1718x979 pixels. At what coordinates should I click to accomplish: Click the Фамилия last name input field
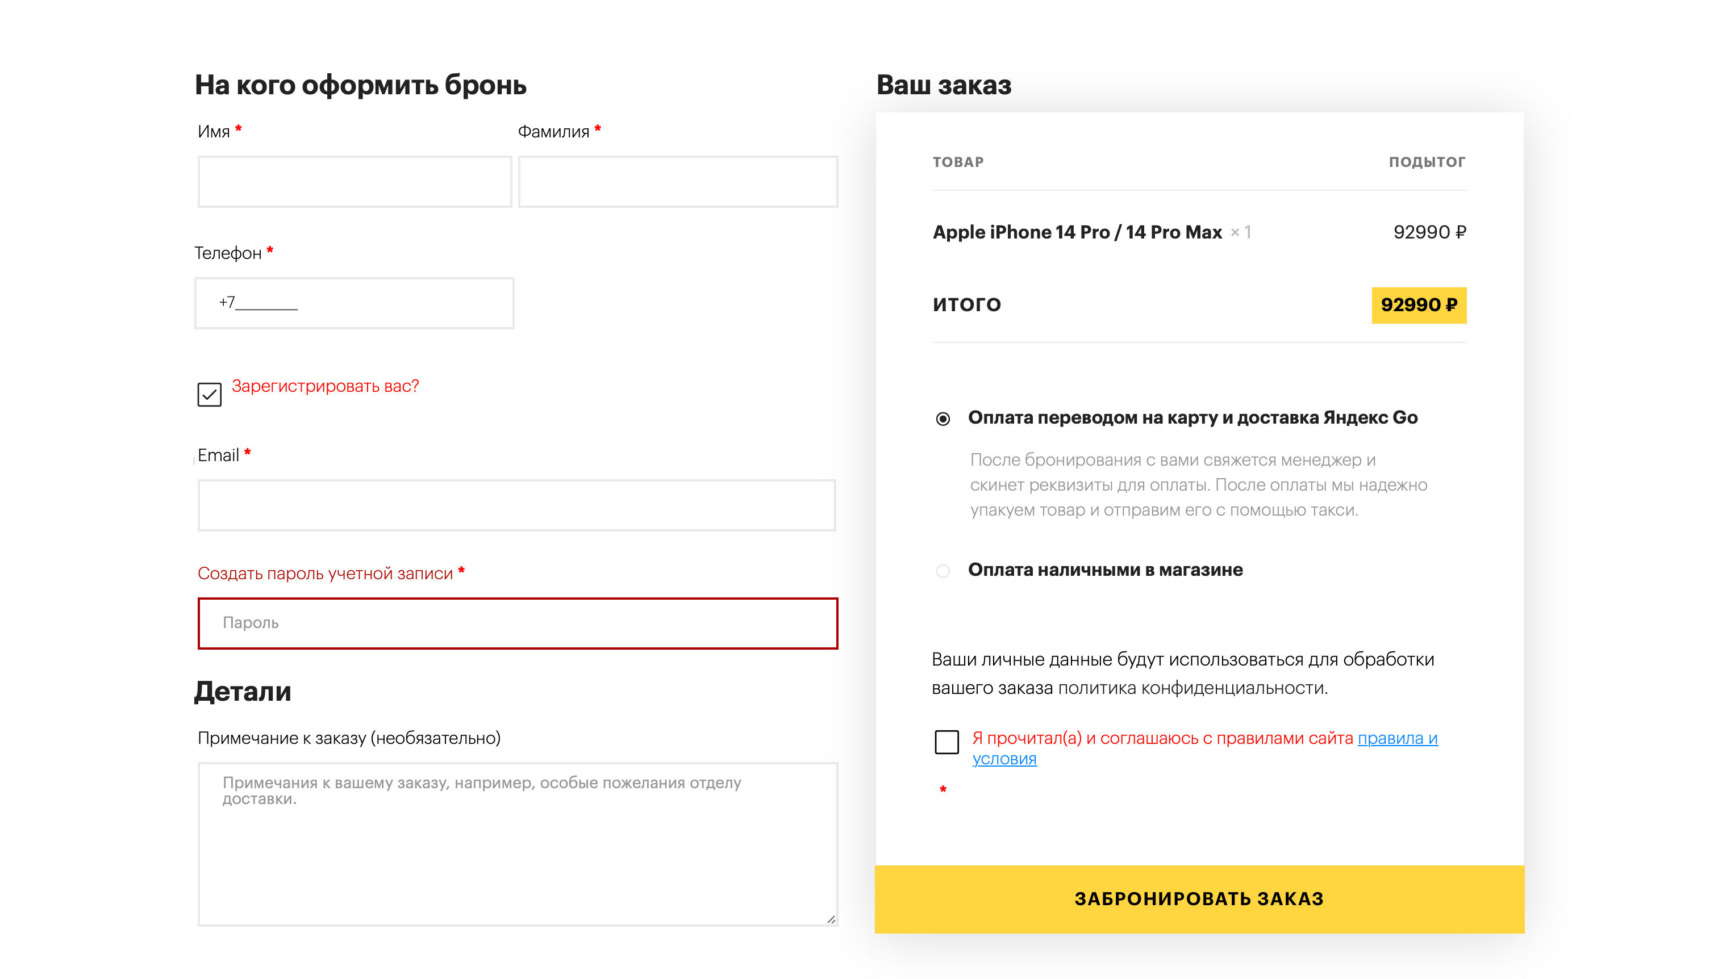[677, 182]
